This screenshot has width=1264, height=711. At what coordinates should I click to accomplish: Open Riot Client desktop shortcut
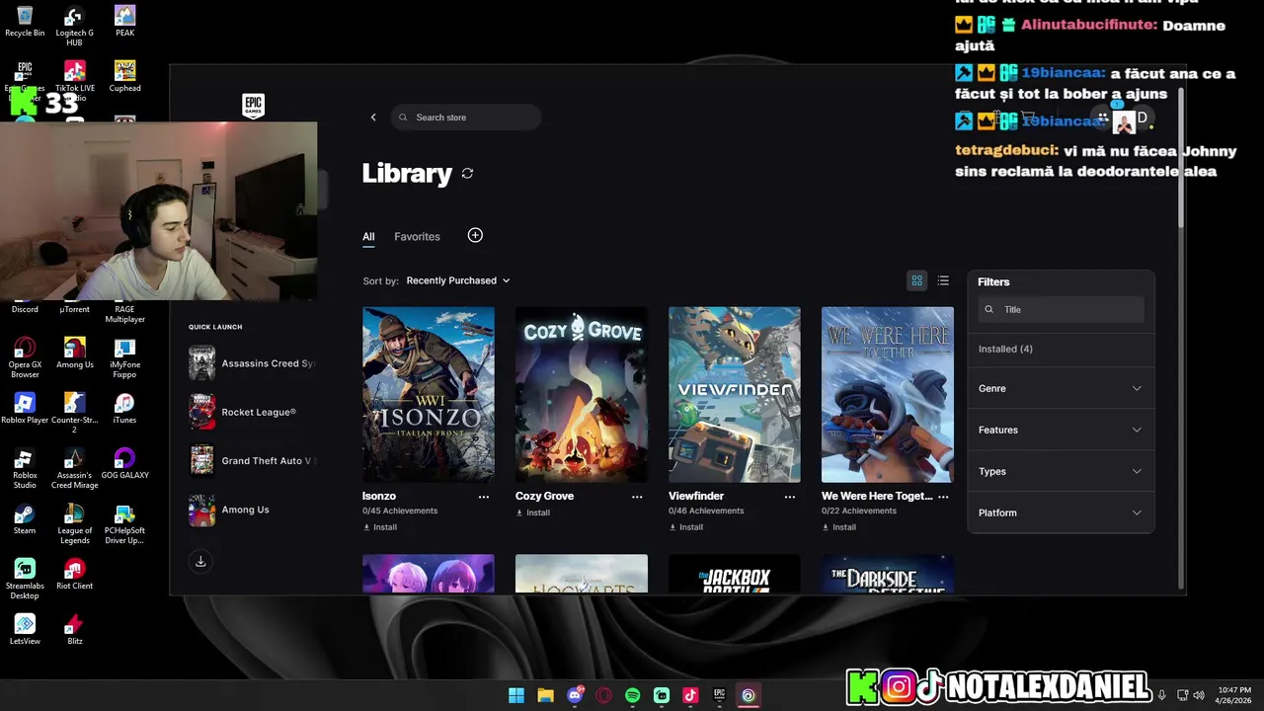pos(74,575)
